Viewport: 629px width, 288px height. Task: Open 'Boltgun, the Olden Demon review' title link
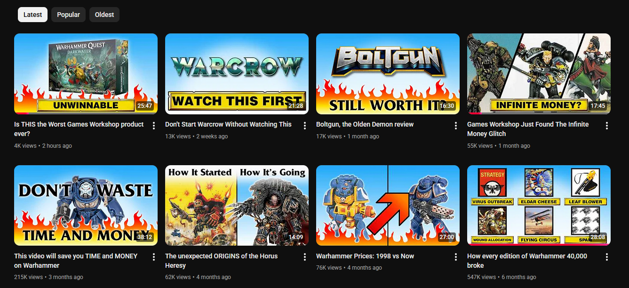365,124
